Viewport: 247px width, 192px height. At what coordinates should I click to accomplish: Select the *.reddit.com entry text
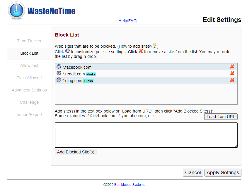click(x=74, y=74)
